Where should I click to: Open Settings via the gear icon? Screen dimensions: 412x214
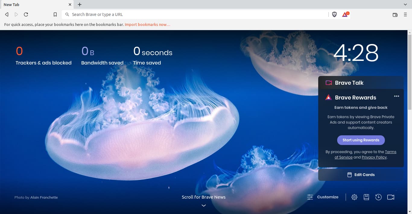tap(354, 197)
